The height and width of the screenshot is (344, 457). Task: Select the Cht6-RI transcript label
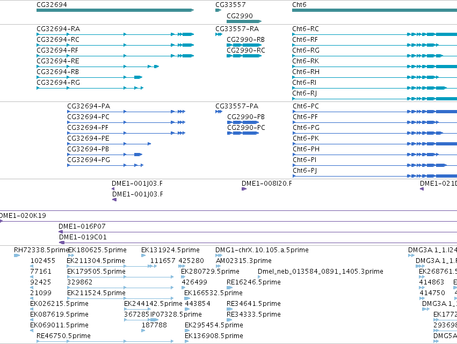pos(304,83)
